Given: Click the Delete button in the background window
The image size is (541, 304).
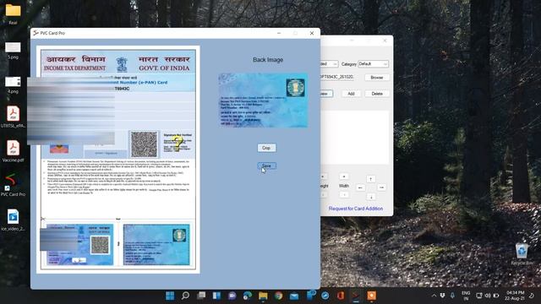Looking at the screenshot, I should 377,94.
